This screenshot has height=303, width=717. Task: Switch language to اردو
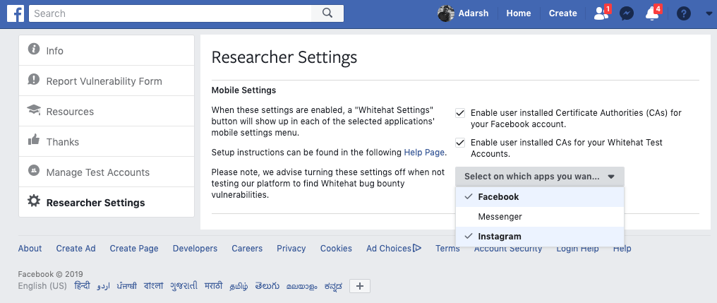104,287
